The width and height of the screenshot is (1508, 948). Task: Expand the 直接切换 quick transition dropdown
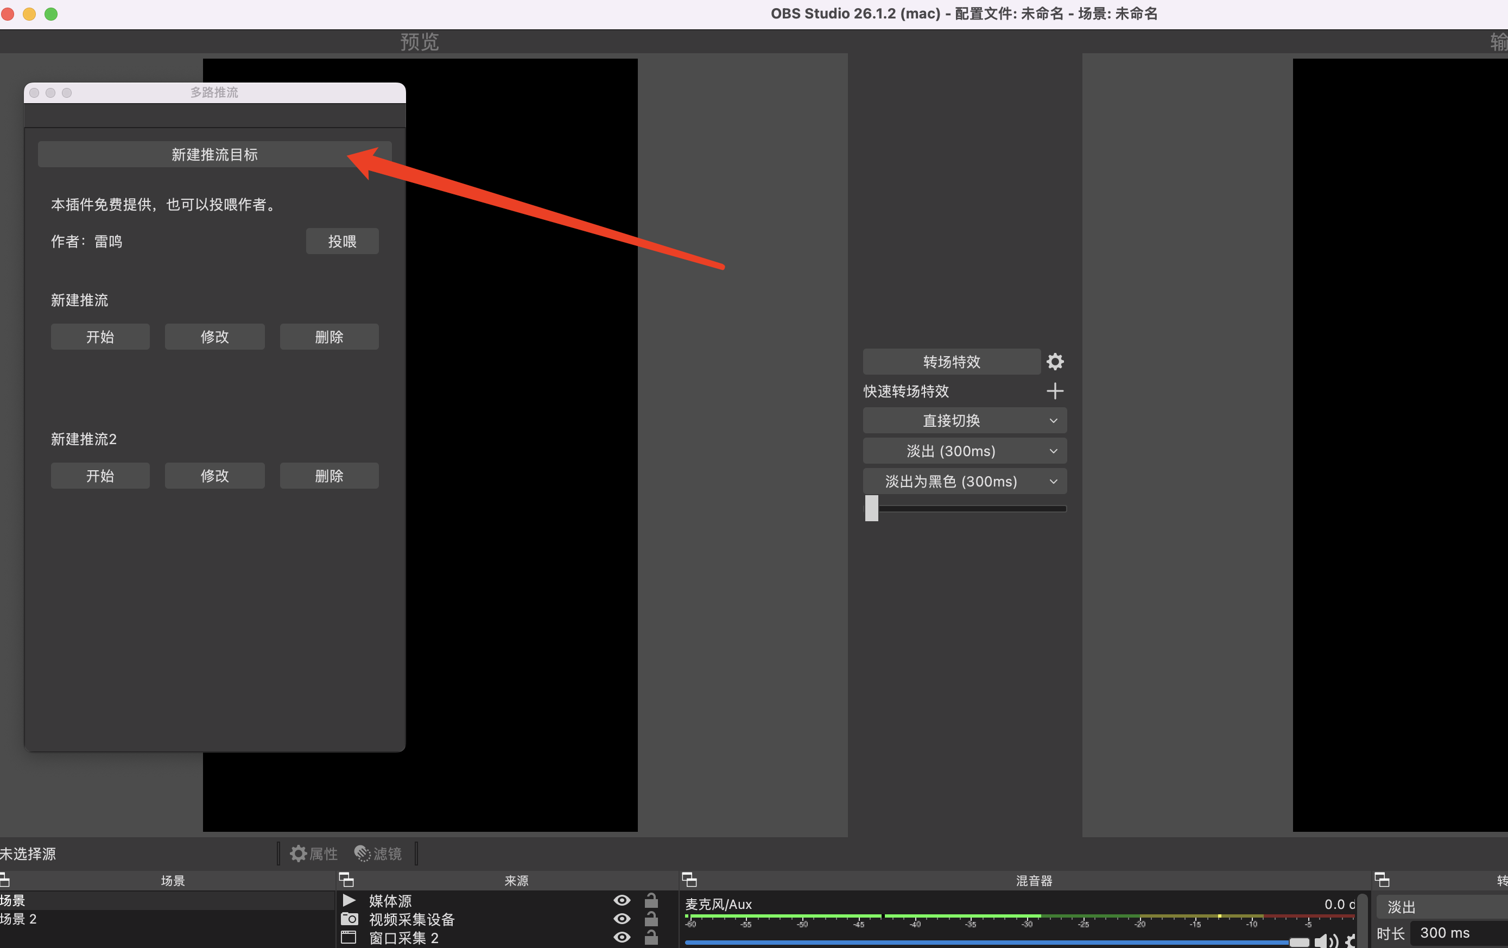1053,420
